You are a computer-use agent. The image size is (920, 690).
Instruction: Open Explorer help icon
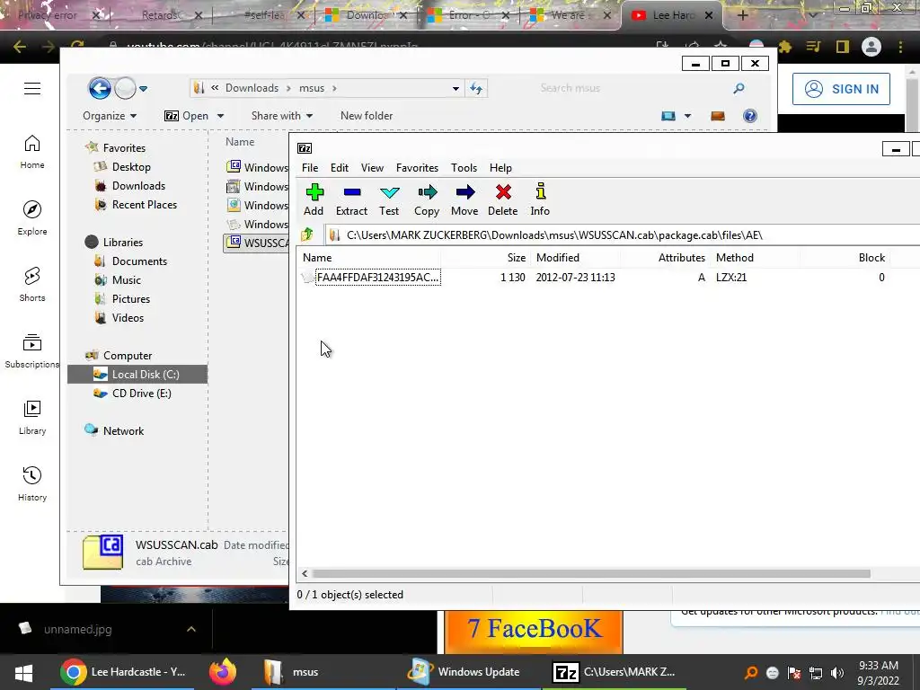click(x=750, y=116)
